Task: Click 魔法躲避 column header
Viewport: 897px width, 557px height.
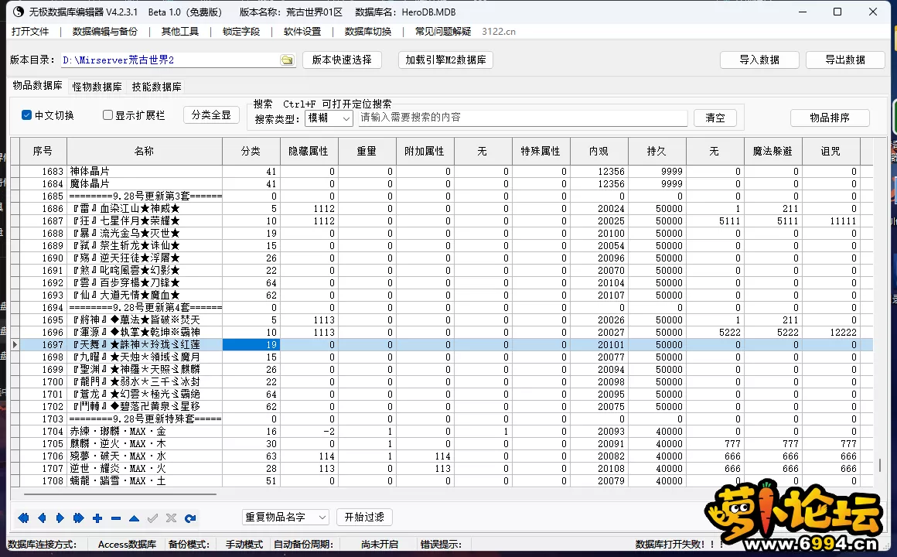Action: (x=773, y=151)
